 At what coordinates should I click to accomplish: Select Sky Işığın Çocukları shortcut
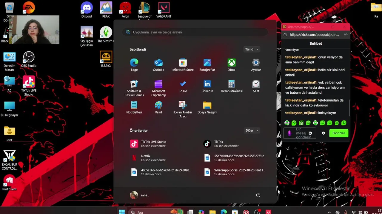point(87,37)
